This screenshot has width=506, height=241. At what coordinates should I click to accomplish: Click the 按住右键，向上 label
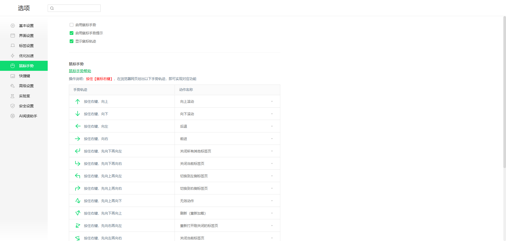(x=96, y=101)
